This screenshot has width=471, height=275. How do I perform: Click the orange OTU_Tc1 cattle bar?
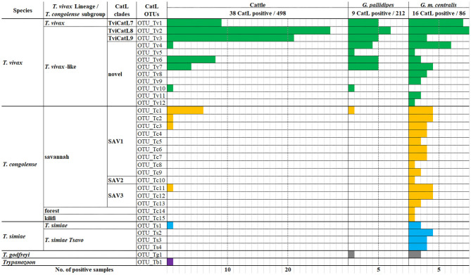click(185, 110)
